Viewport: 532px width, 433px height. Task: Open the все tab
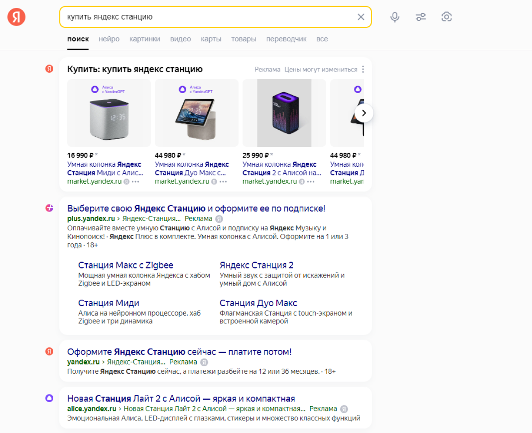pos(322,39)
